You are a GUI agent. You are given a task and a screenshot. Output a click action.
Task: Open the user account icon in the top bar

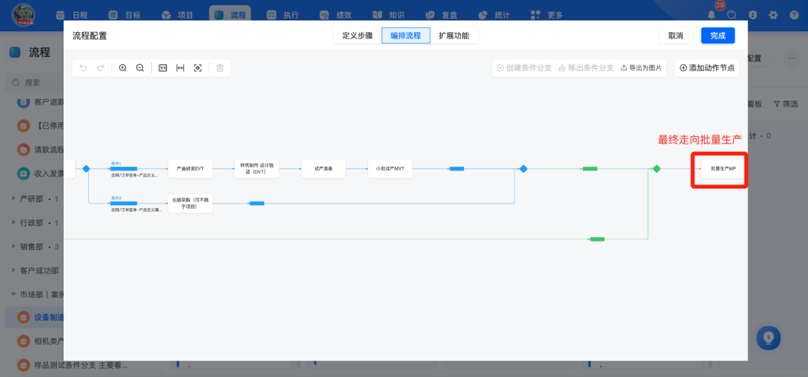[x=753, y=15]
